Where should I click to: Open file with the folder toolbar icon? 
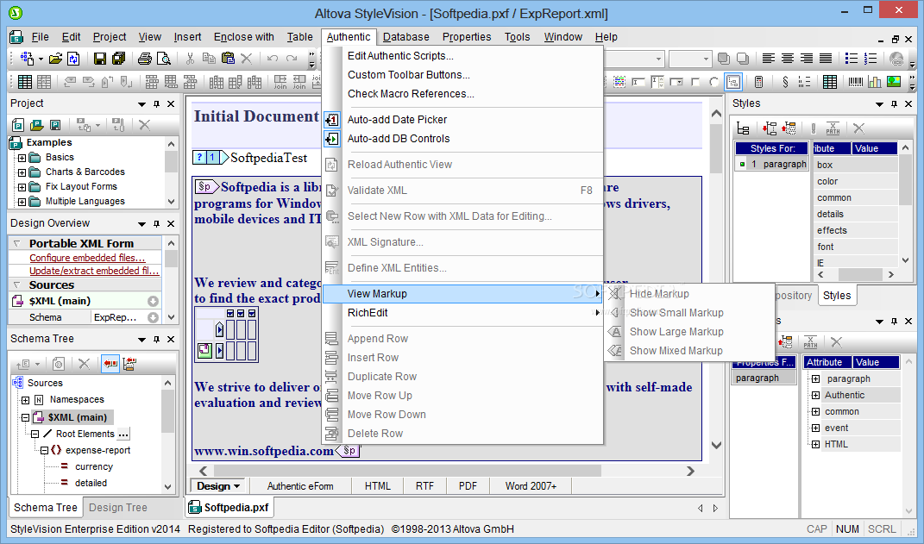(x=55, y=59)
